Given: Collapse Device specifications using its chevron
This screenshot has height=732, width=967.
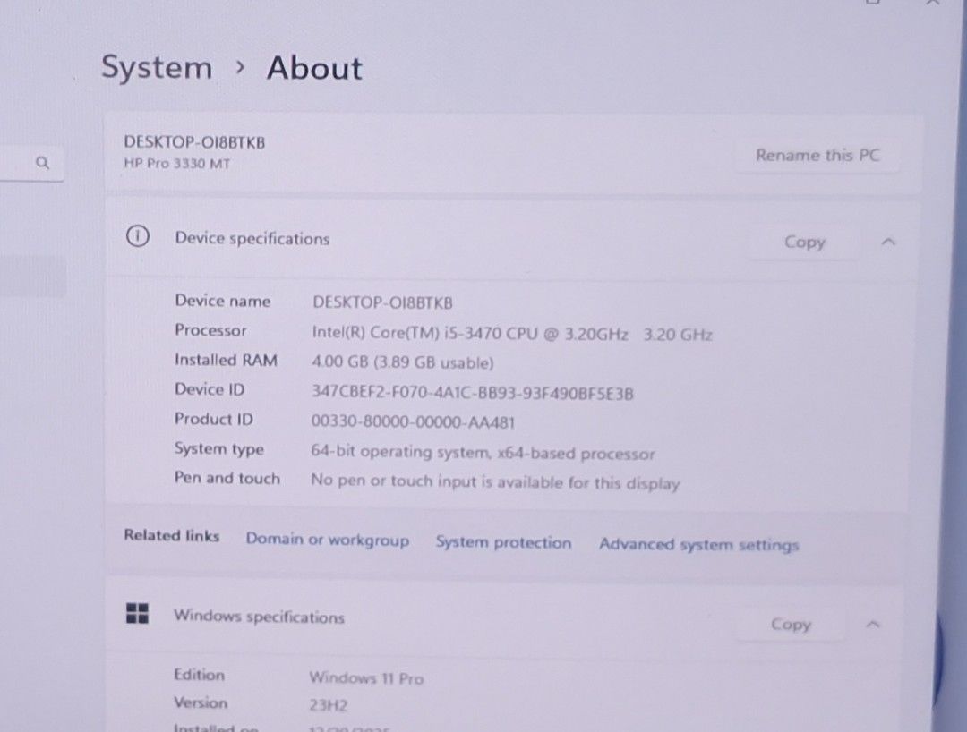Looking at the screenshot, I should click(887, 242).
